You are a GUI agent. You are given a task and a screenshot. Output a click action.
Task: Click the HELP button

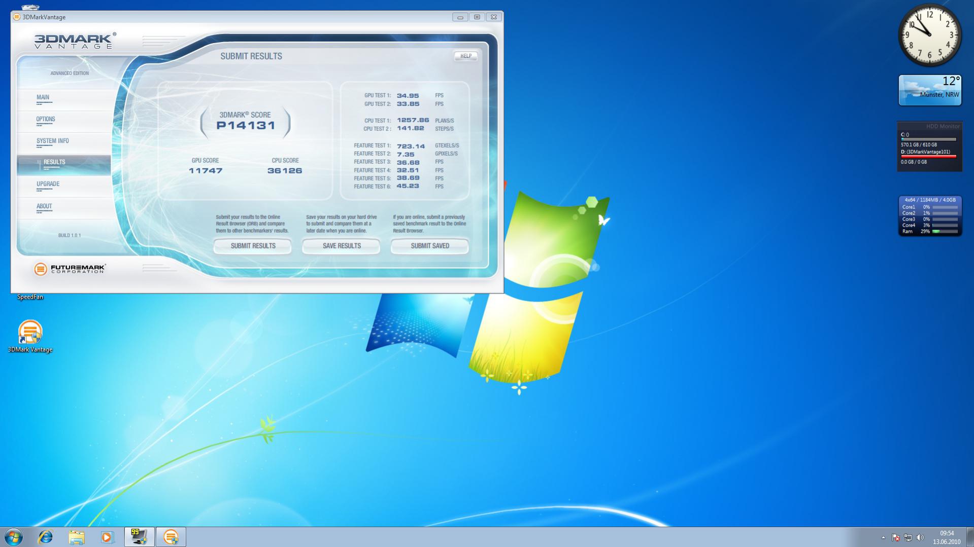pos(465,56)
